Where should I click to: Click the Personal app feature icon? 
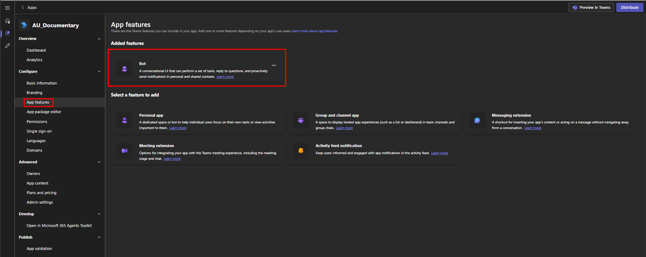pyautogui.click(x=124, y=121)
